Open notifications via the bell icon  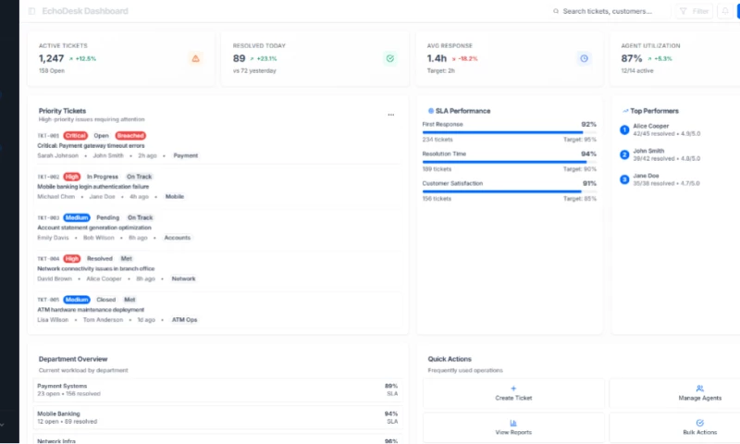pos(725,11)
